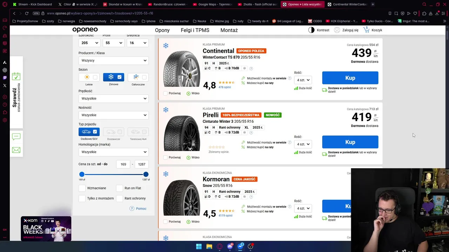Screen dimensions: 449x252
Task: Open File Explorer in the taskbar
Action: click(209, 246)
